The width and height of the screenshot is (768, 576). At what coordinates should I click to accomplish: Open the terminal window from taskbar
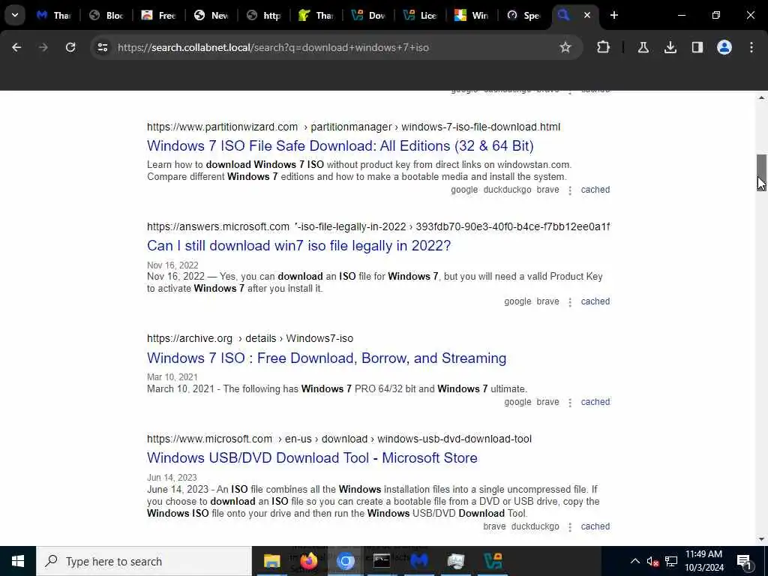[382, 561]
